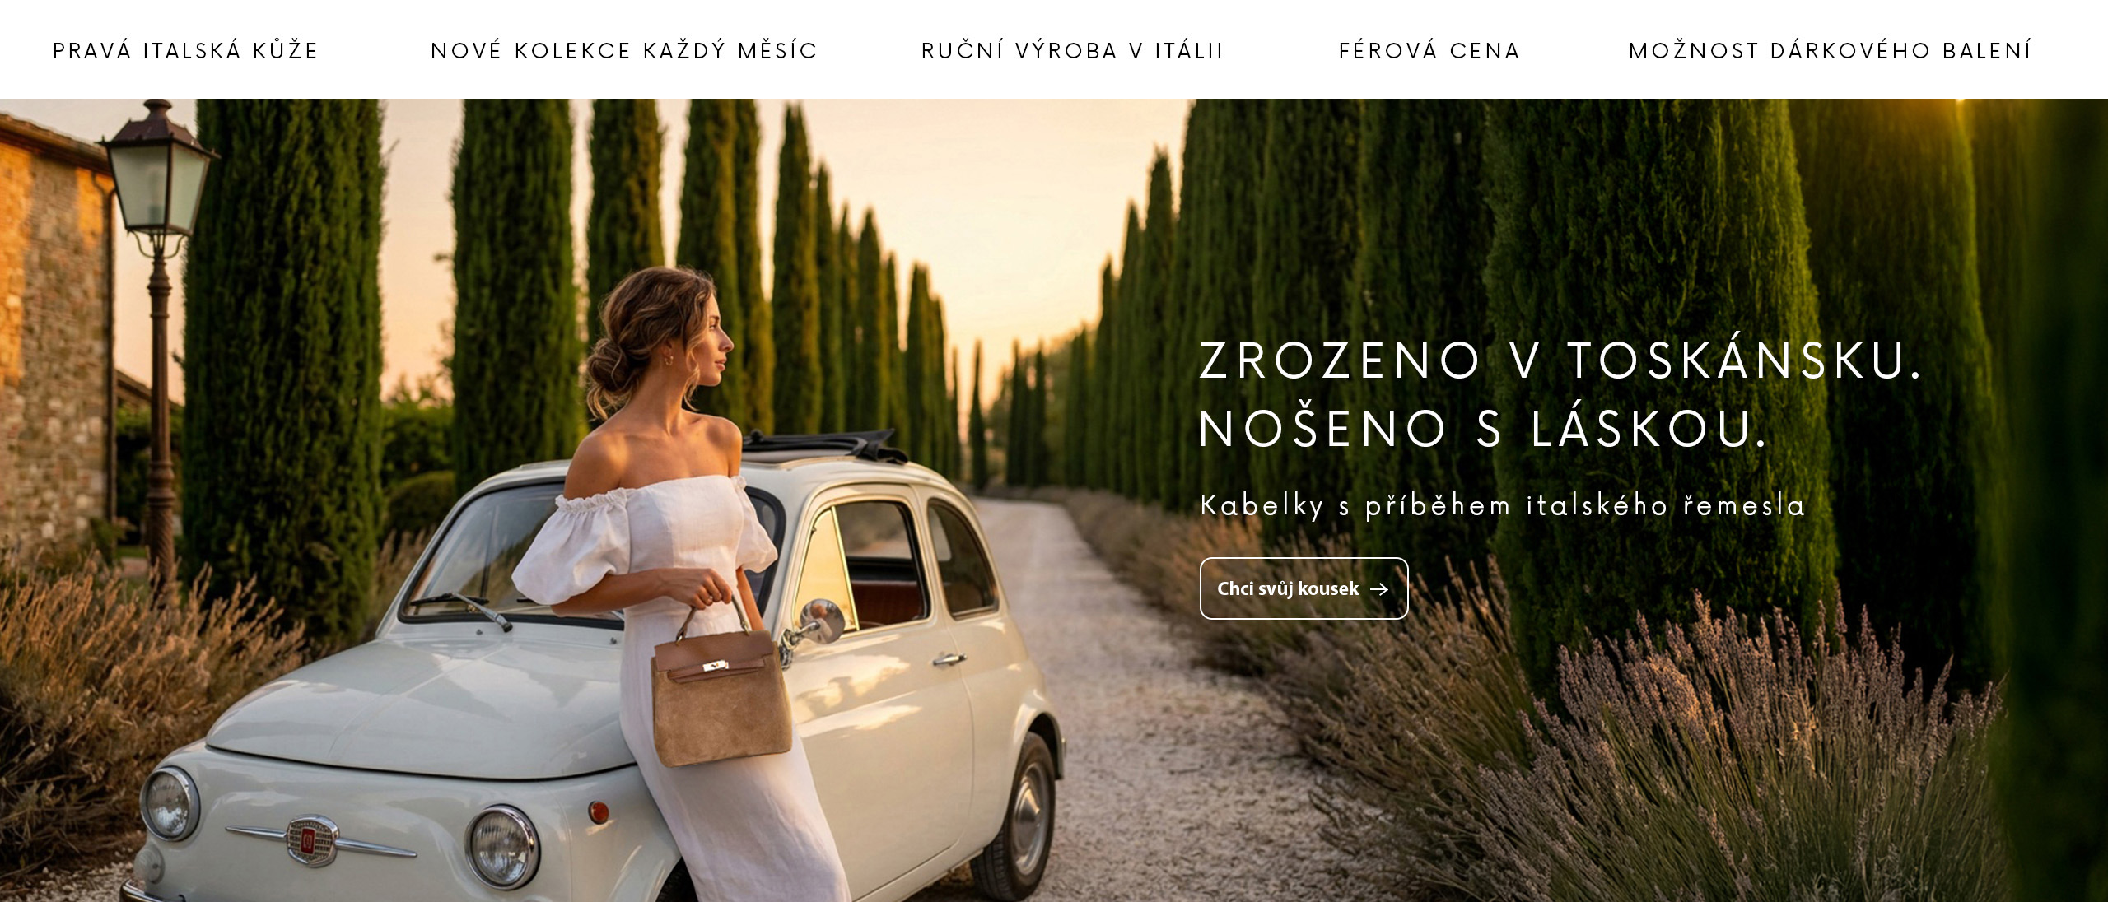The width and height of the screenshot is (2108, 902).
Task: Click the chrome side mirror on the car
Action: coord(820,622)
